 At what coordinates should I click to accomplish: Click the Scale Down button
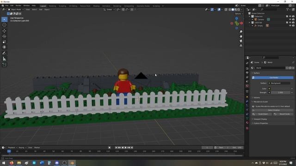[262, 114]
